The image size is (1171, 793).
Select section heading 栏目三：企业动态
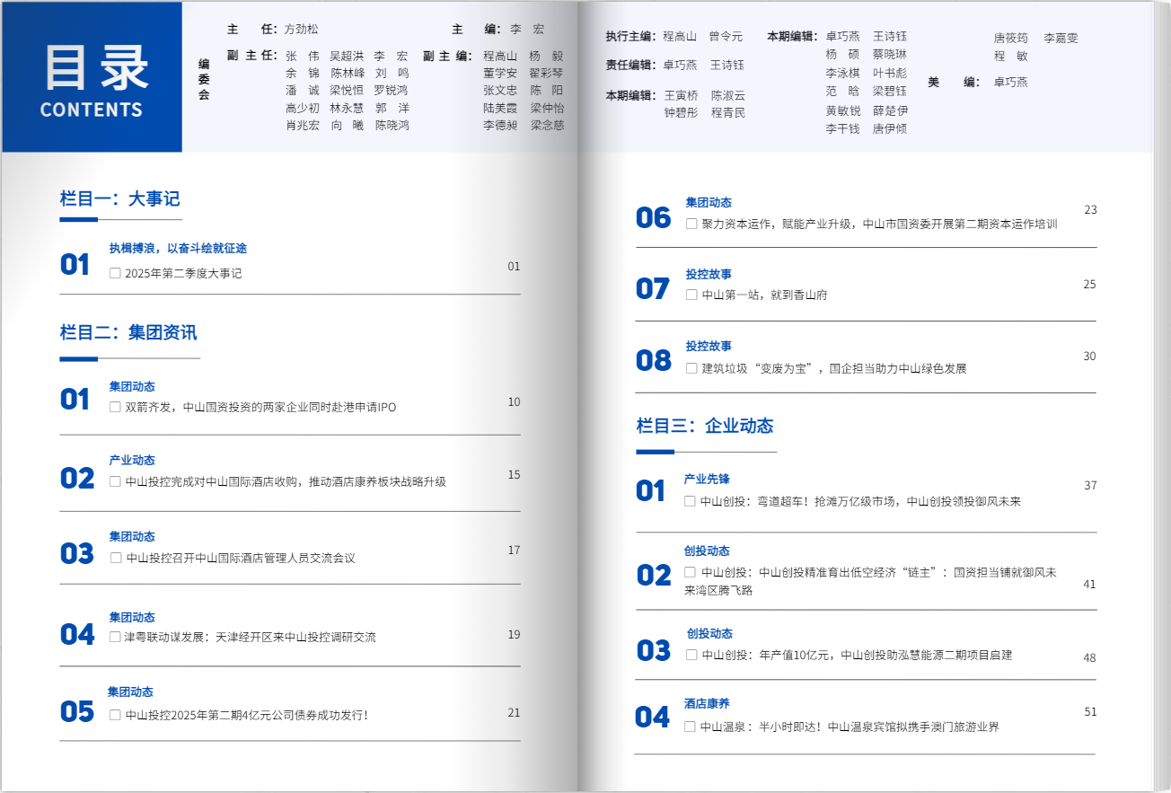coord(705,426)
